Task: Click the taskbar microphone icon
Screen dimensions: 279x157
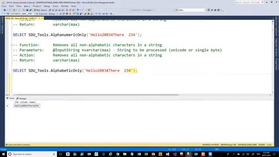Action: [x=54, y=154]
